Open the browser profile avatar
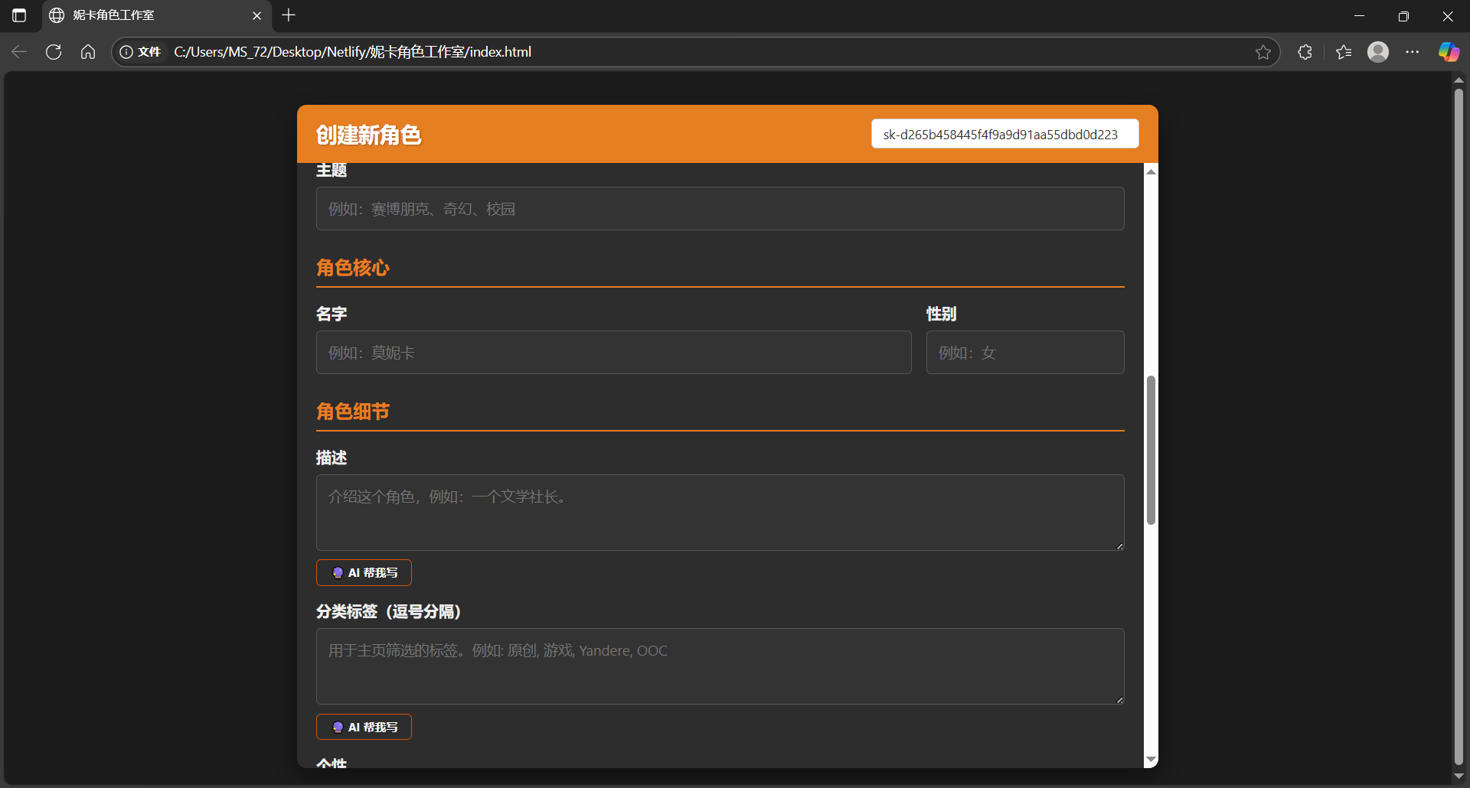The image size is (1470, 788). coord(1378,52)
